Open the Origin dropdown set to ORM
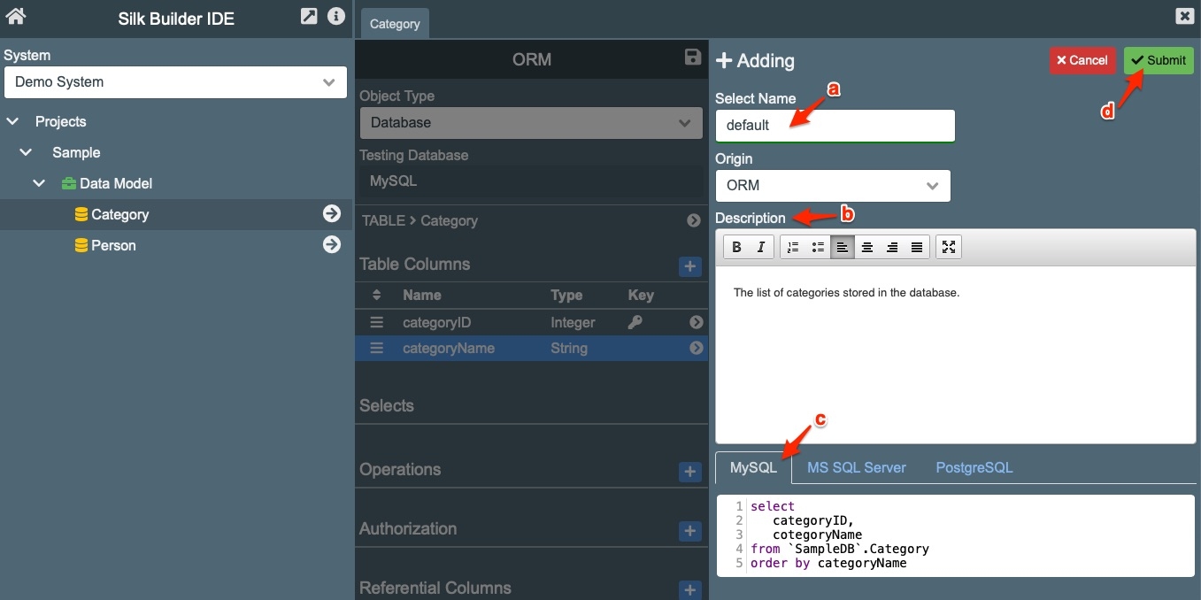 832,186
